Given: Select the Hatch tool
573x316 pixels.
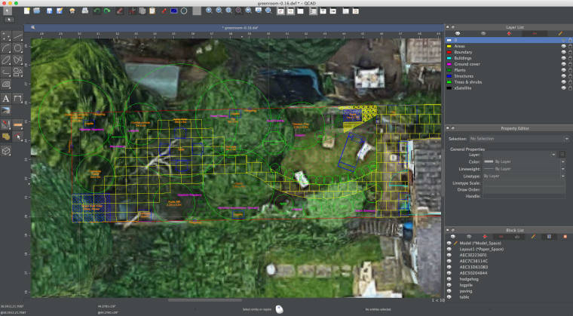Looking at the screenshot, I should click(x=6, y=84).
